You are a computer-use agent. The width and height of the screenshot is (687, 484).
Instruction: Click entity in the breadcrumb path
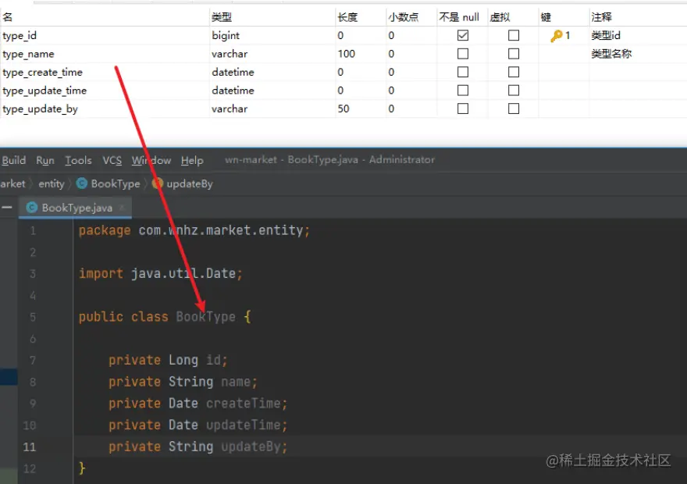coord(52,184)
